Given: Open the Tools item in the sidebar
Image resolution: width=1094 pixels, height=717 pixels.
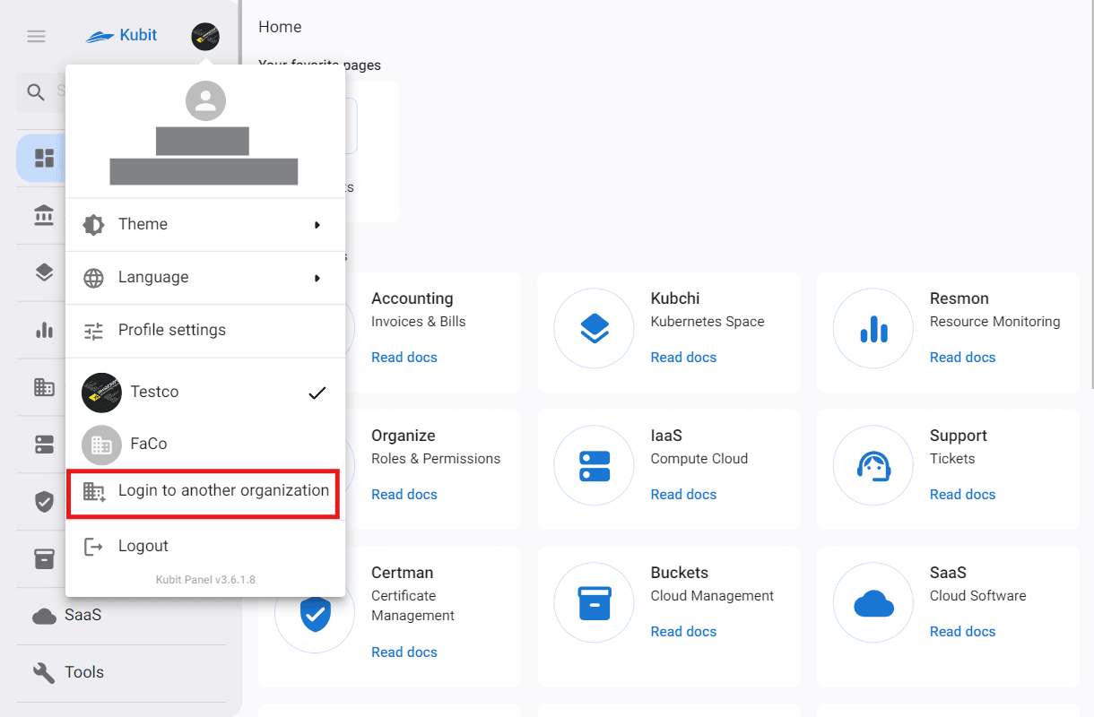Looking at the screenshot, I should click(121, 672).
